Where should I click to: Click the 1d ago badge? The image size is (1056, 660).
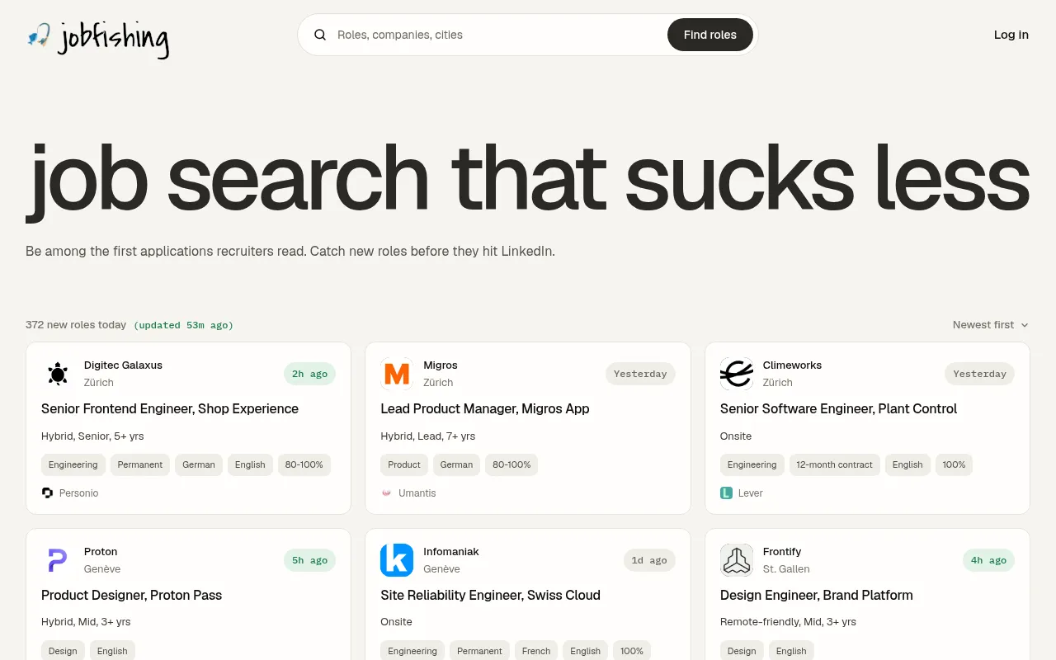[649, 560]
